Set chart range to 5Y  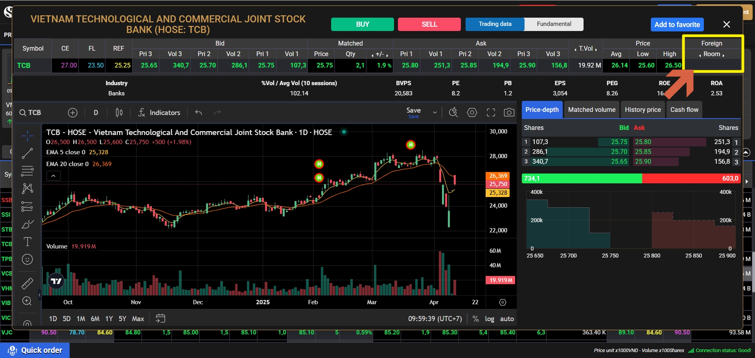(x=122, y=319)
